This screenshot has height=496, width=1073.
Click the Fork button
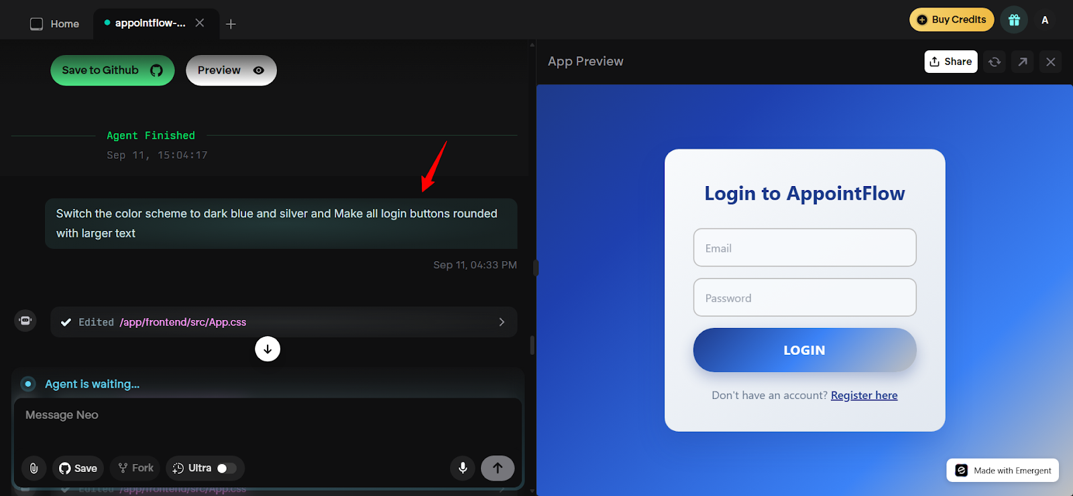[136, 468]
